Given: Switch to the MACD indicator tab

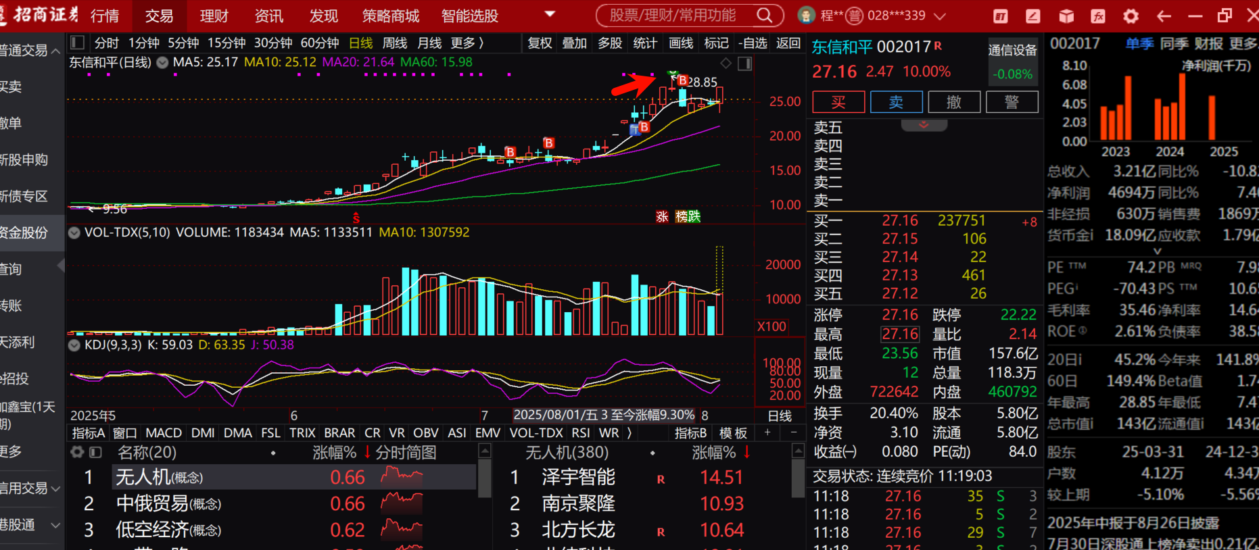Looking at the screenshot, I should (164, 432).
